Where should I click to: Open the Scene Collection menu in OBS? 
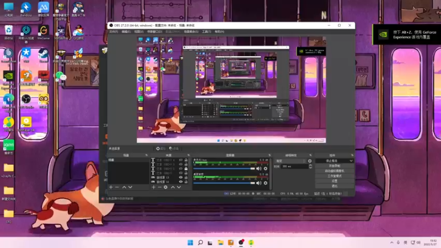point(191,32)
